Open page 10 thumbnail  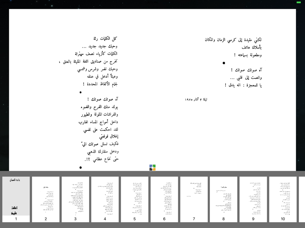click(x=283, y=199)
